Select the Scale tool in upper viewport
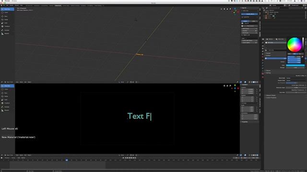The image size is (307, 172). click(x=7, y=23)
